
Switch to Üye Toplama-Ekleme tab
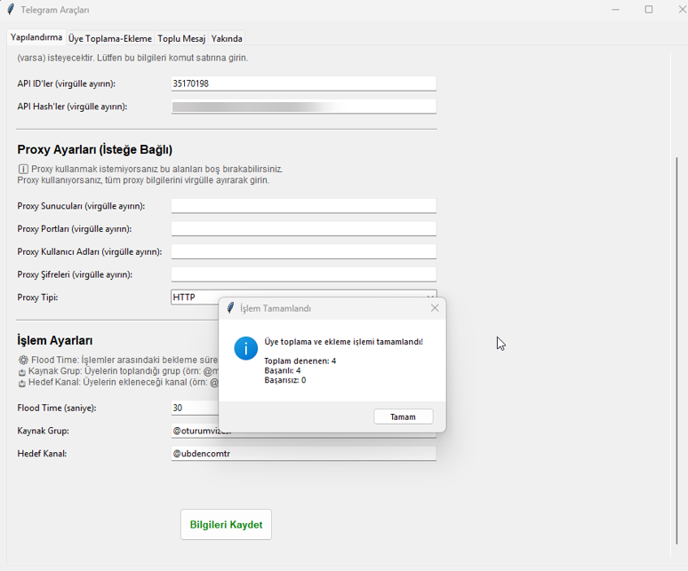110,39
